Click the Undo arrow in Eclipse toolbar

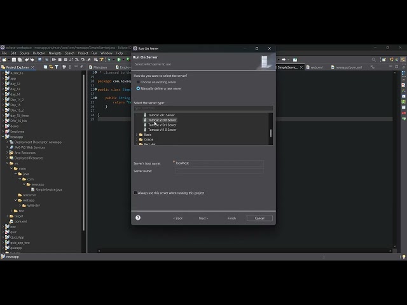(x=27, y=60)
